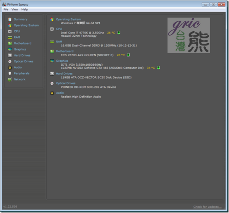Go to Operating System section in sidebar
The height and width of the screenshot is (213, 229).
click(x=26, y=25)
